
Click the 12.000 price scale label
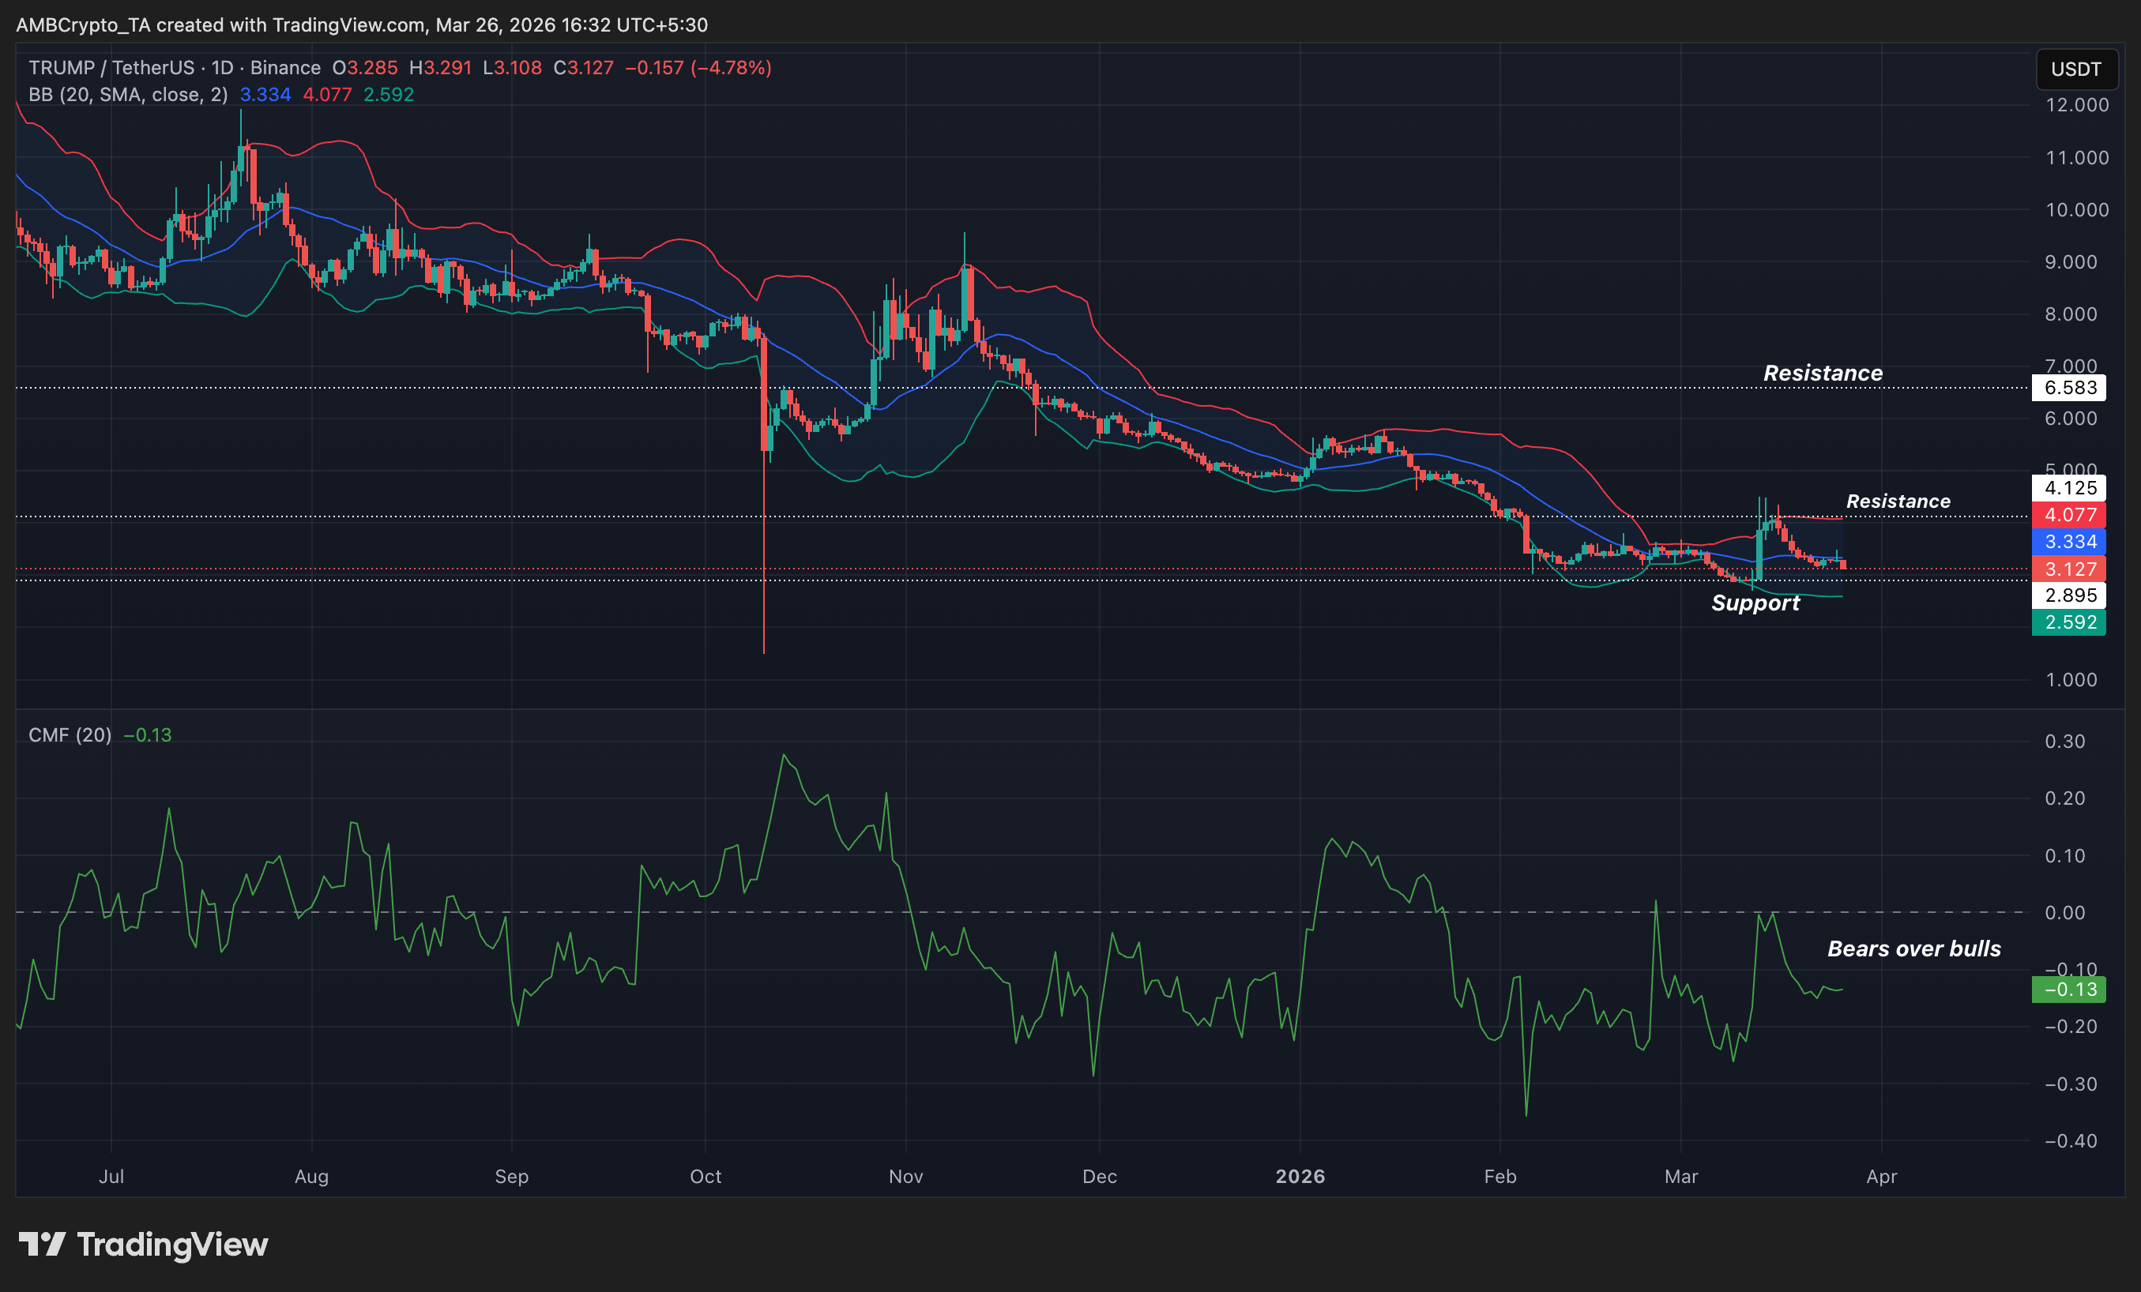[2076, 105]
